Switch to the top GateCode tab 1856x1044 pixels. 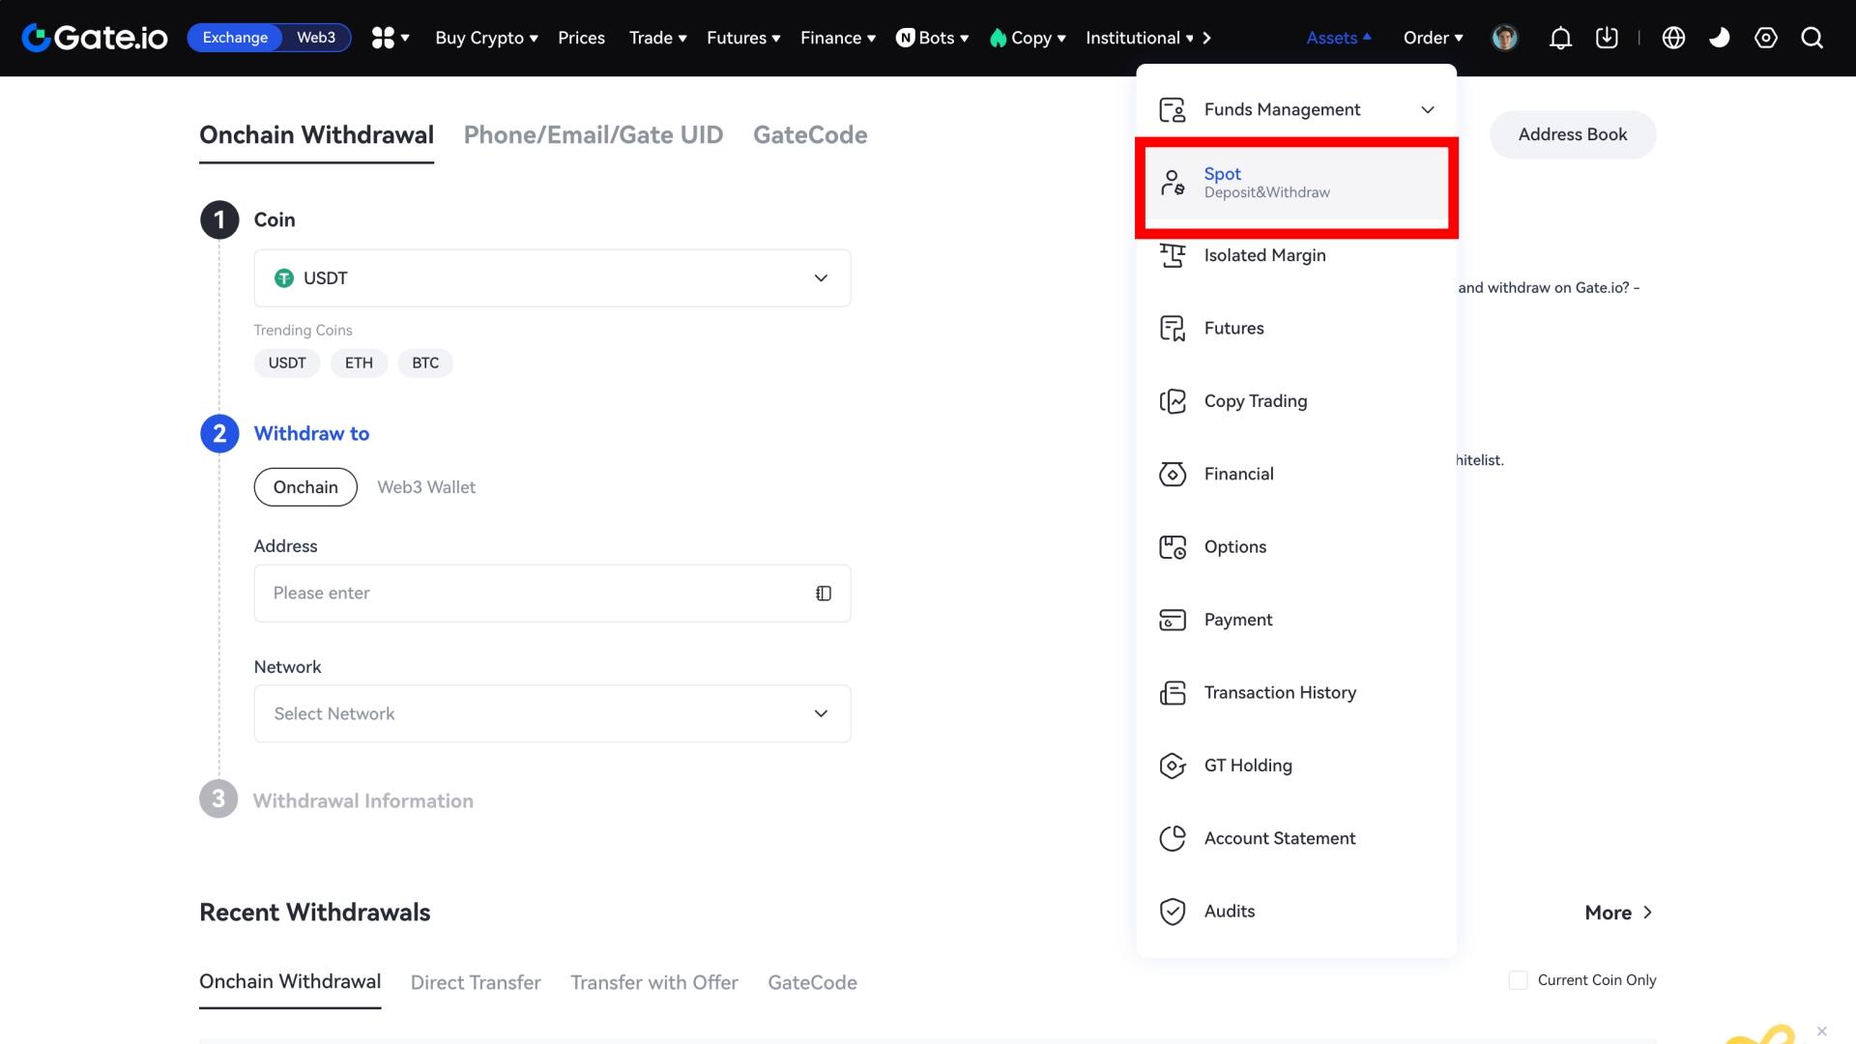coord(810,134)
